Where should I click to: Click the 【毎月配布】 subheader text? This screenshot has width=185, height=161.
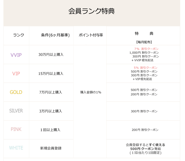[144, 42]
